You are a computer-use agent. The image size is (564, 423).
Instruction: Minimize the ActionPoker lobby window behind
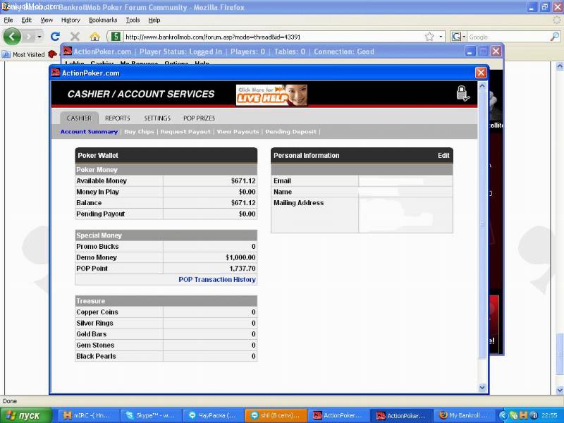[470, 51]
